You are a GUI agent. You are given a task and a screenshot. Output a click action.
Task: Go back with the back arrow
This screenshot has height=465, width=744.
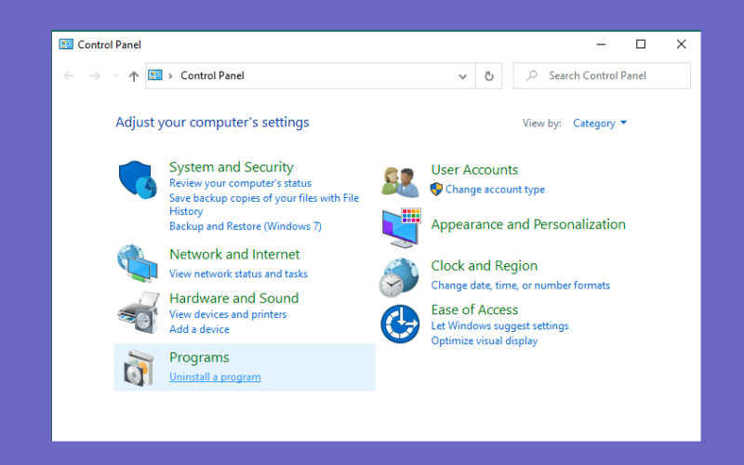tap(69, 75)
